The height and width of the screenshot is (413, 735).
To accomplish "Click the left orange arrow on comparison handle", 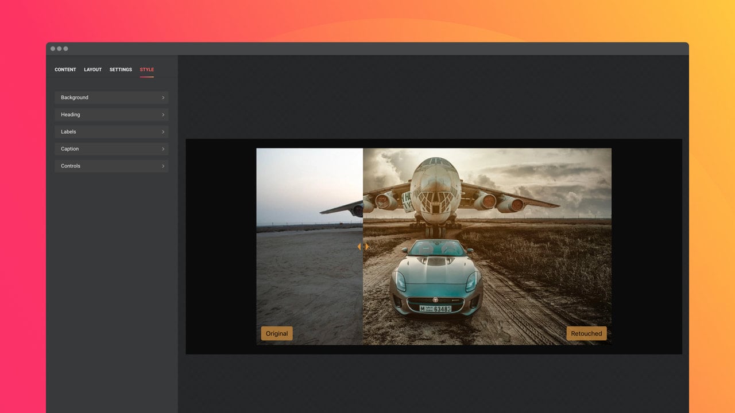I will click(359, 247).
